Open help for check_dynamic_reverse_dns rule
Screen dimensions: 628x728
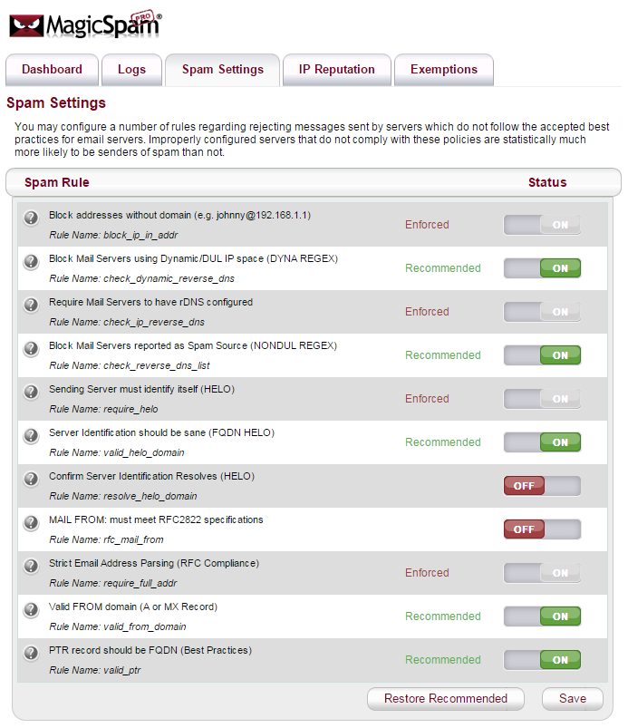(x=31, y=261)
